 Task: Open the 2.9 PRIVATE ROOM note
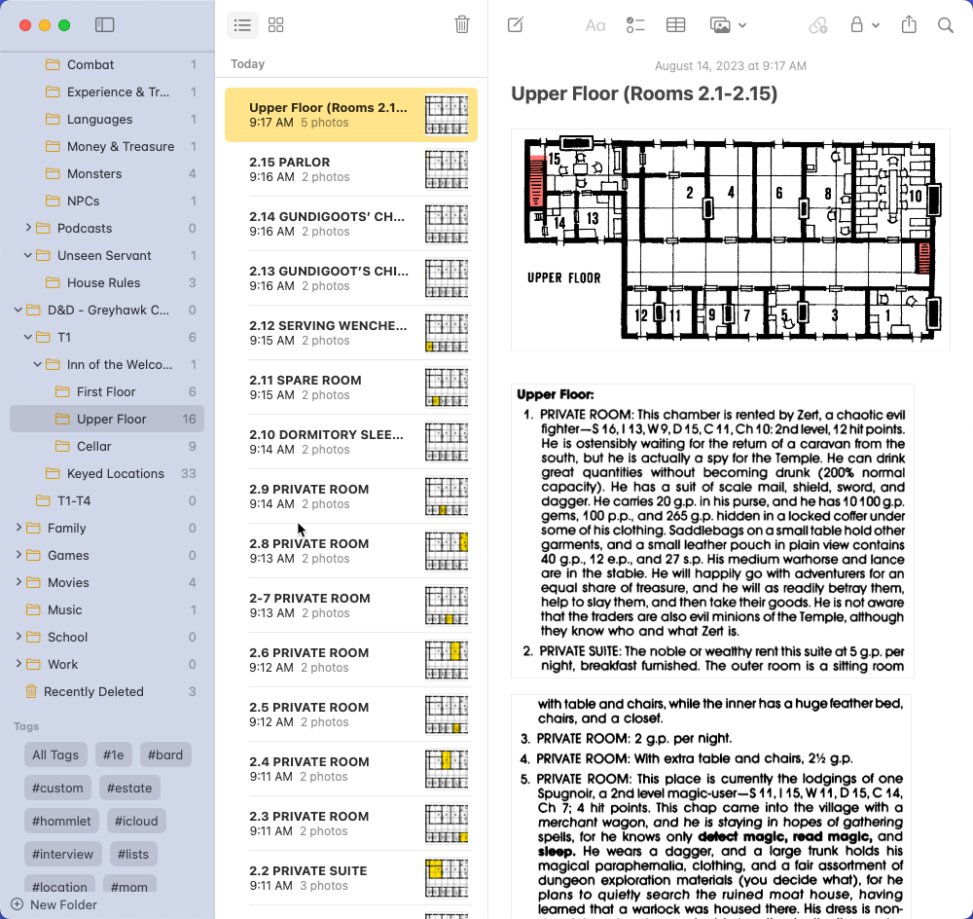351,496
